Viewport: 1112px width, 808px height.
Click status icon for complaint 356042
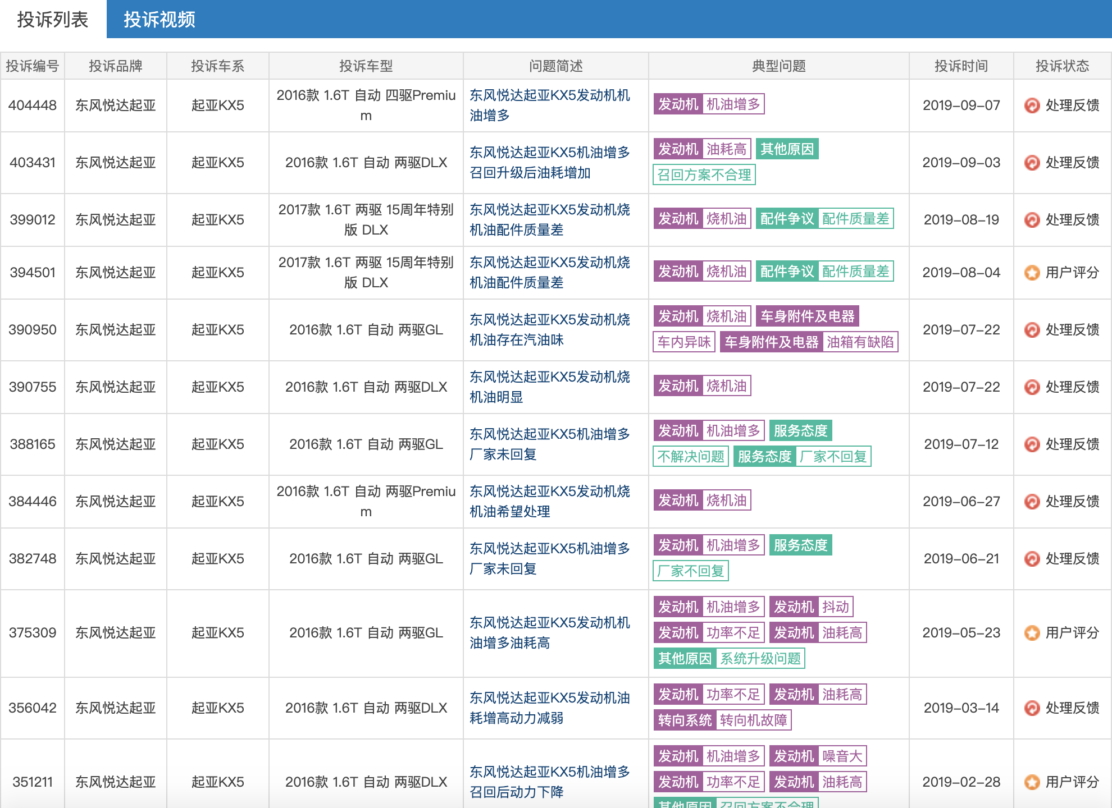[x=1032, y=708]
